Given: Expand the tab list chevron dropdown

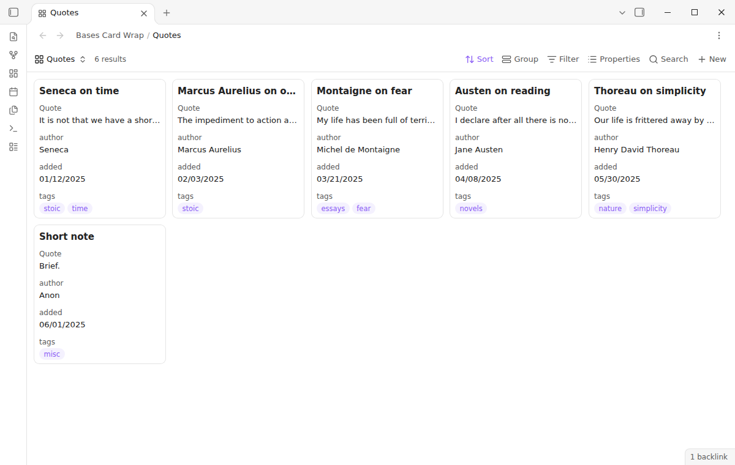Looking at the screenshot, I should tap(622, 12).
